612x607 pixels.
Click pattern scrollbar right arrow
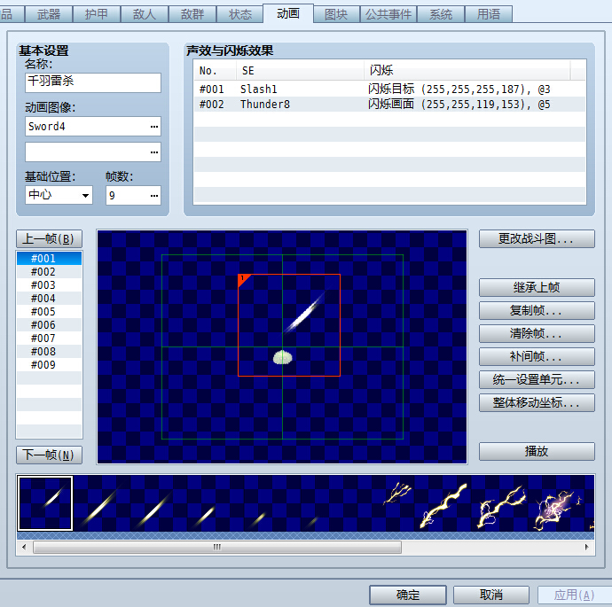coord(586,547)
